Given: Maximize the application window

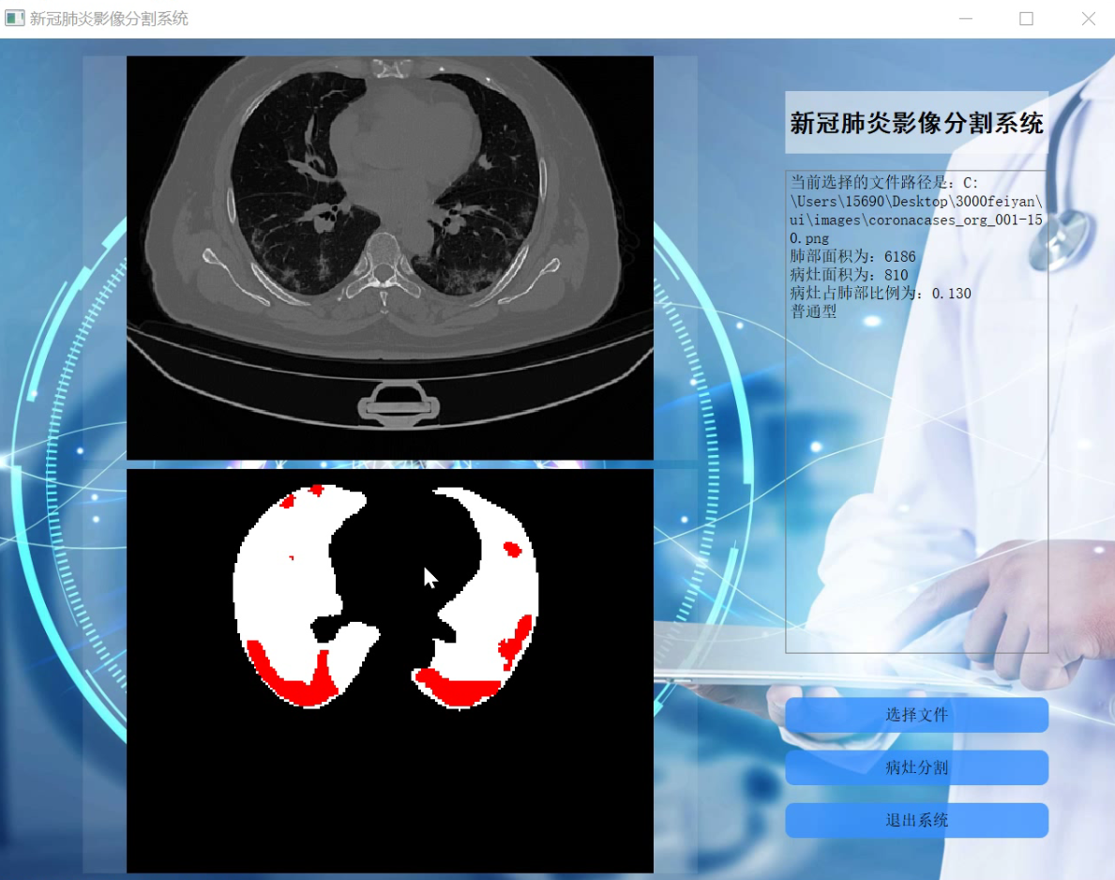Looking at the screenshot, I should coord(1026,19).
